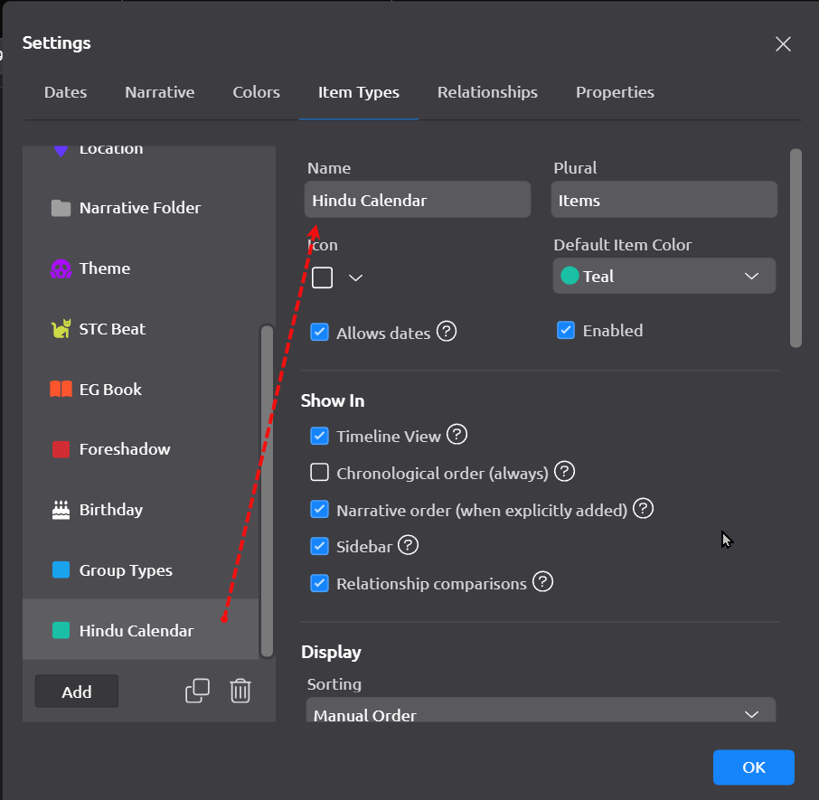This screenshot has width=819, height=800.
Task: Open the Default Item Color dropdown
Action: click(x=664, y=277)
